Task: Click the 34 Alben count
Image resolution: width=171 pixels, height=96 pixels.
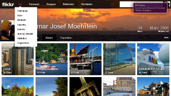Action: [140, 29]
